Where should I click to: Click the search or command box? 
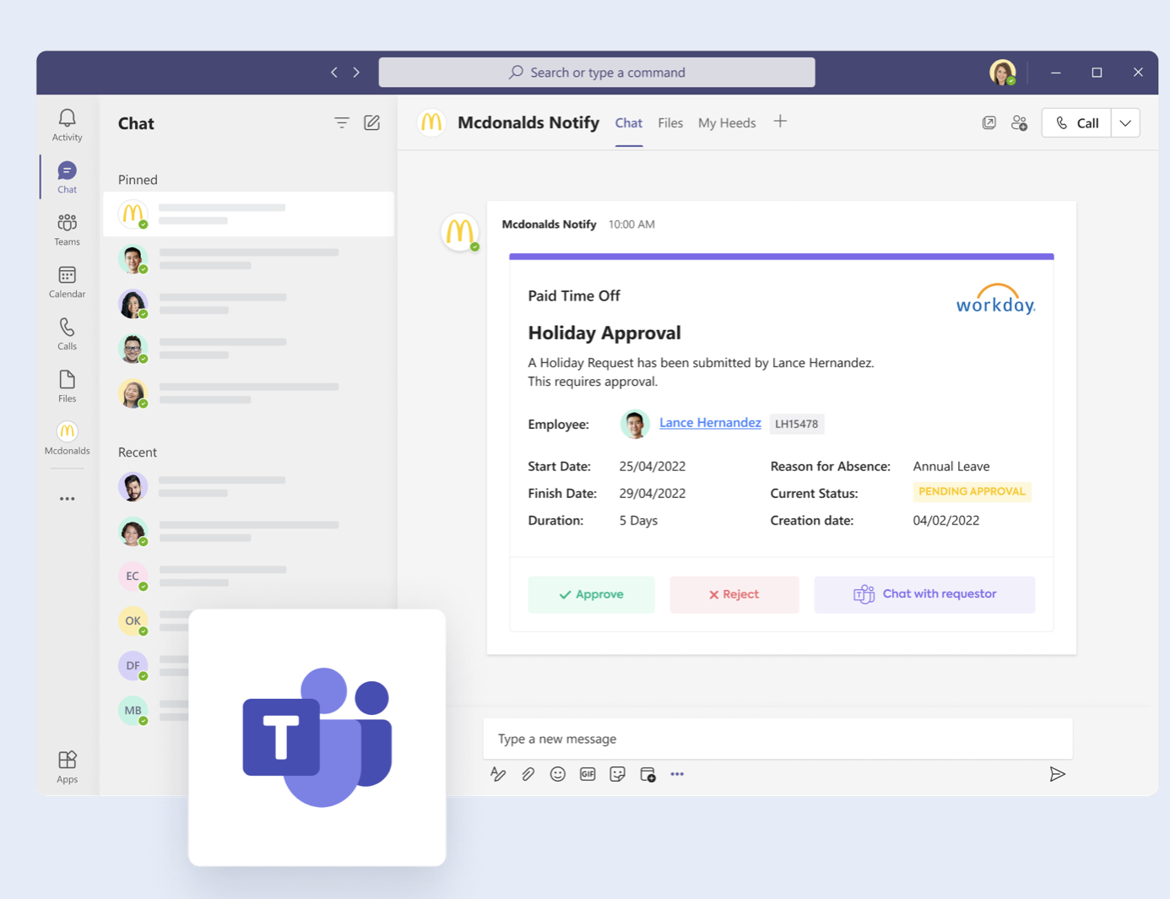pyautogui.click(x=597, y=73)
